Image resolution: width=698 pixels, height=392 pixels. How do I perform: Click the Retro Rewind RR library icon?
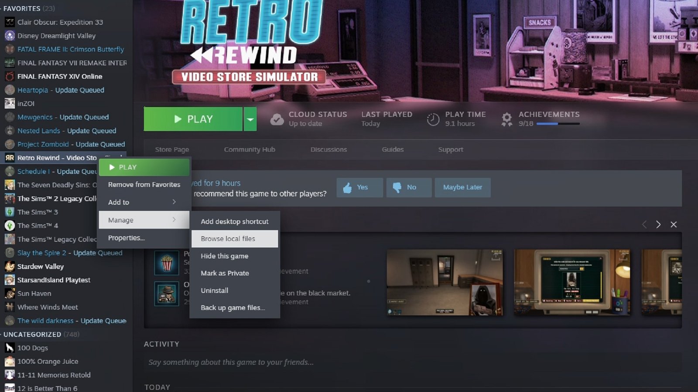tap(10, 158)
